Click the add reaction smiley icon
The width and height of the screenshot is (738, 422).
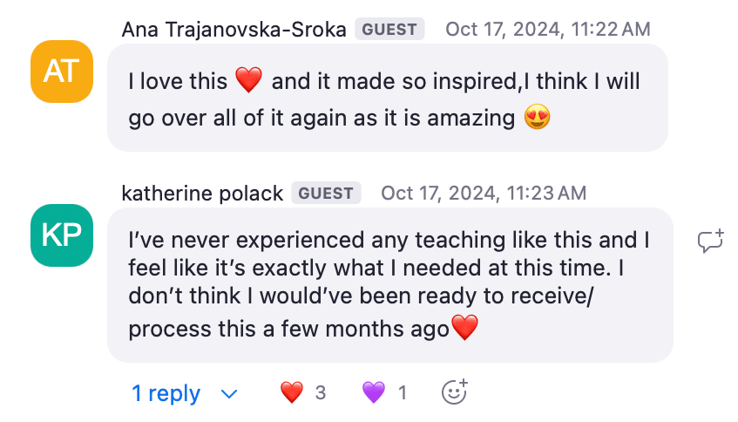(x=454, y=392)
